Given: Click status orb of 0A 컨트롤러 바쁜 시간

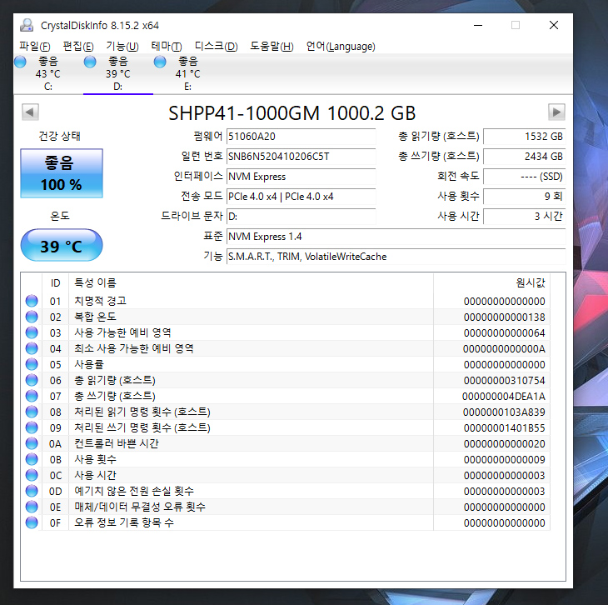Looking at the screenshot, I should coord(32,443).
